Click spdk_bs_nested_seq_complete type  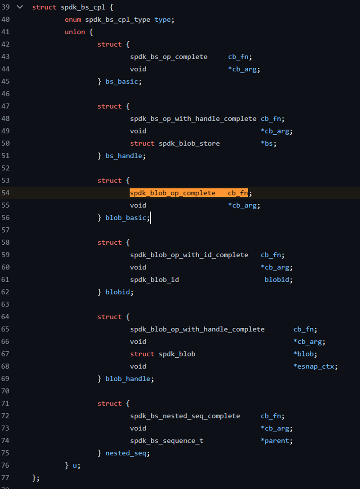(x=185, y=416)
